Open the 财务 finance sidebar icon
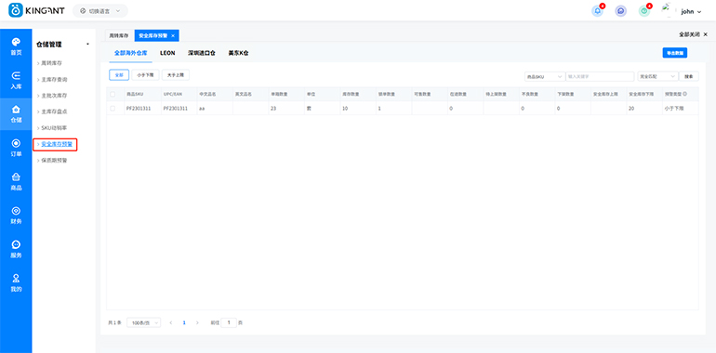Image resolution: width=716 pixels, height=353 pixels. [x=16, y=216]
